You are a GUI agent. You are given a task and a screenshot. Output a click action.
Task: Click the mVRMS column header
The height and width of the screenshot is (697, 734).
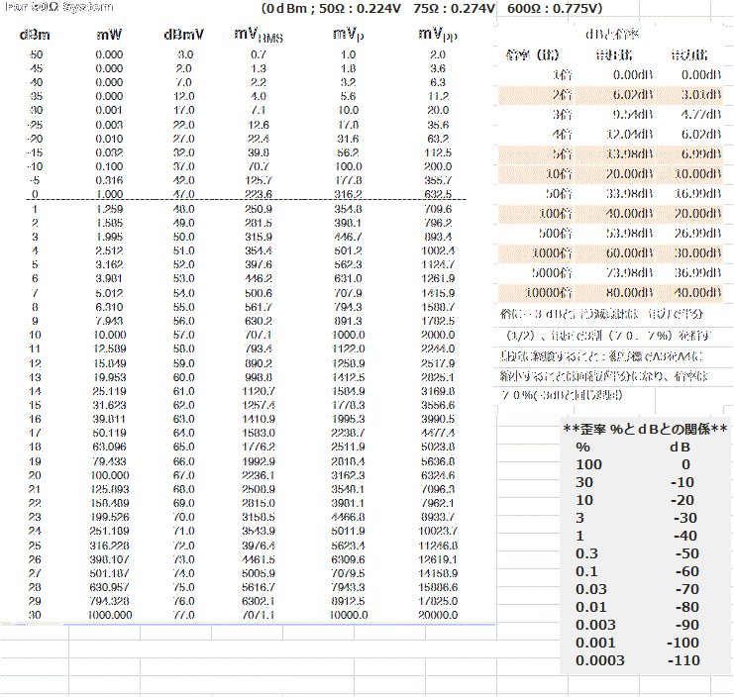(259, 35)
